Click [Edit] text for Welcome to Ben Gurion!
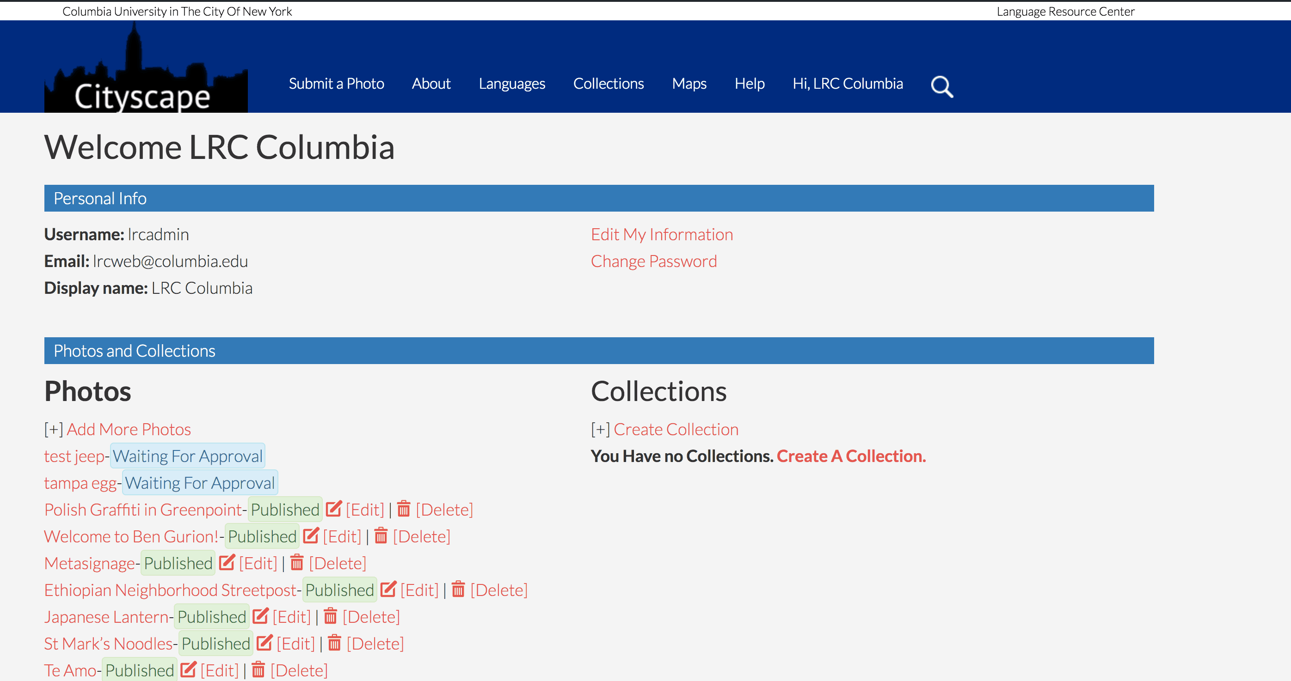The width and height of the screenshot is (1291, 681). [342, 537]
